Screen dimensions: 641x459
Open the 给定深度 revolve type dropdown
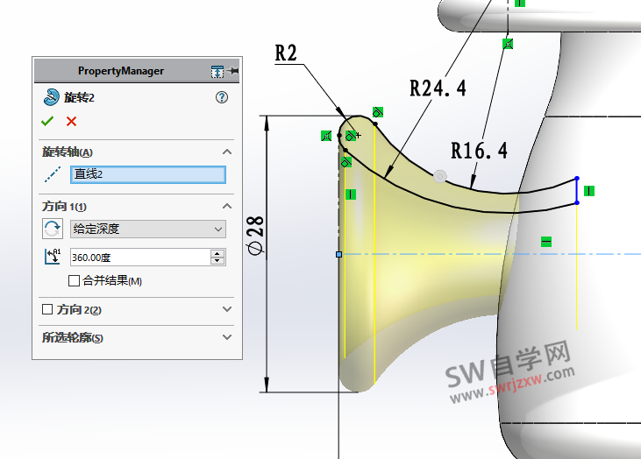coord(147,229)
